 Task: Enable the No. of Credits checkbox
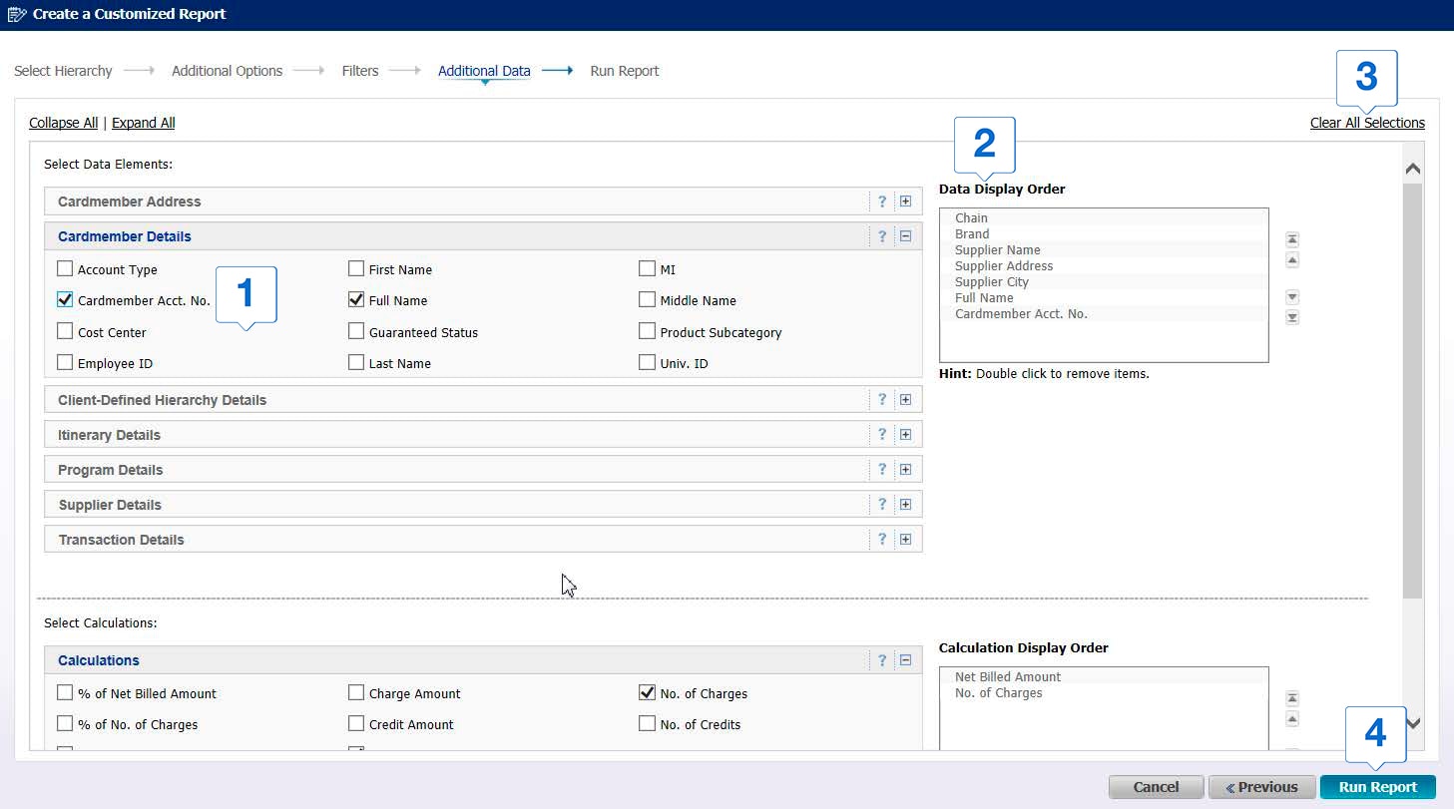point(647,724)
